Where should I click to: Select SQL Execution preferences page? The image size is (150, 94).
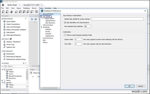[x=50, y=23]
